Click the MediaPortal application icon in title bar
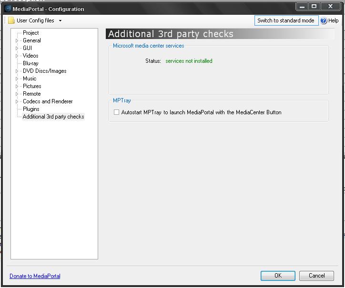 (x=8, y=9)
